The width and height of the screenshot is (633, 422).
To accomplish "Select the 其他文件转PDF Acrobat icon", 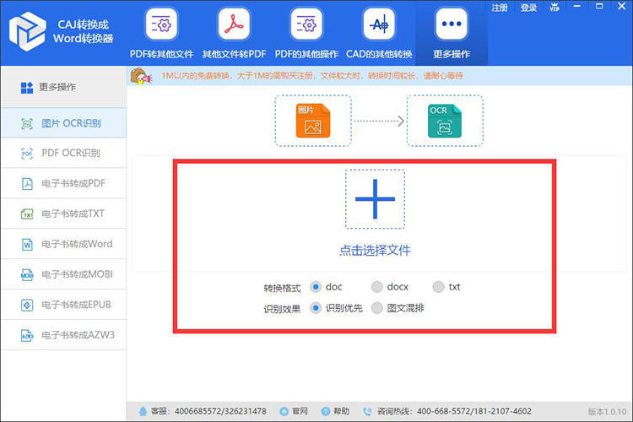I will tap(234, 24).
